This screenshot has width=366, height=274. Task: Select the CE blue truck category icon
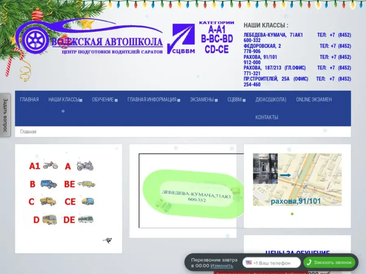87,201
